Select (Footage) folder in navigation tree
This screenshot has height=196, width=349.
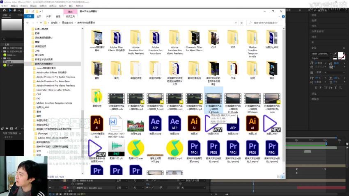click(x=43, y=134)
